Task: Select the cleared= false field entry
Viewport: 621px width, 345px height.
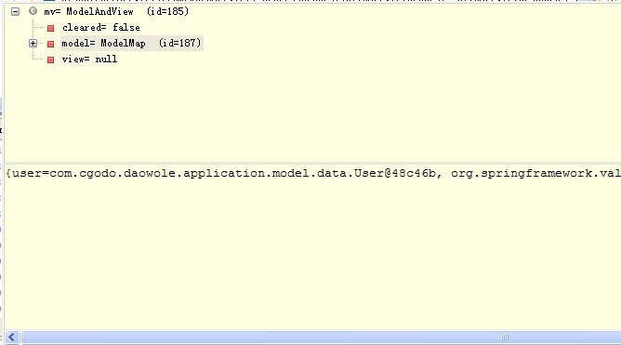Action: pos(101,27)
